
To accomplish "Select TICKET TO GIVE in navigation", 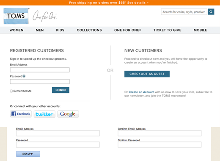I will pos(168,30).
